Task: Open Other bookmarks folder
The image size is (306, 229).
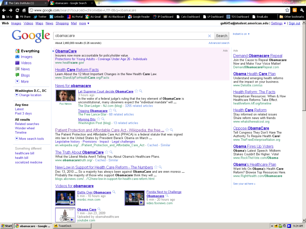Action: point(292,17)
